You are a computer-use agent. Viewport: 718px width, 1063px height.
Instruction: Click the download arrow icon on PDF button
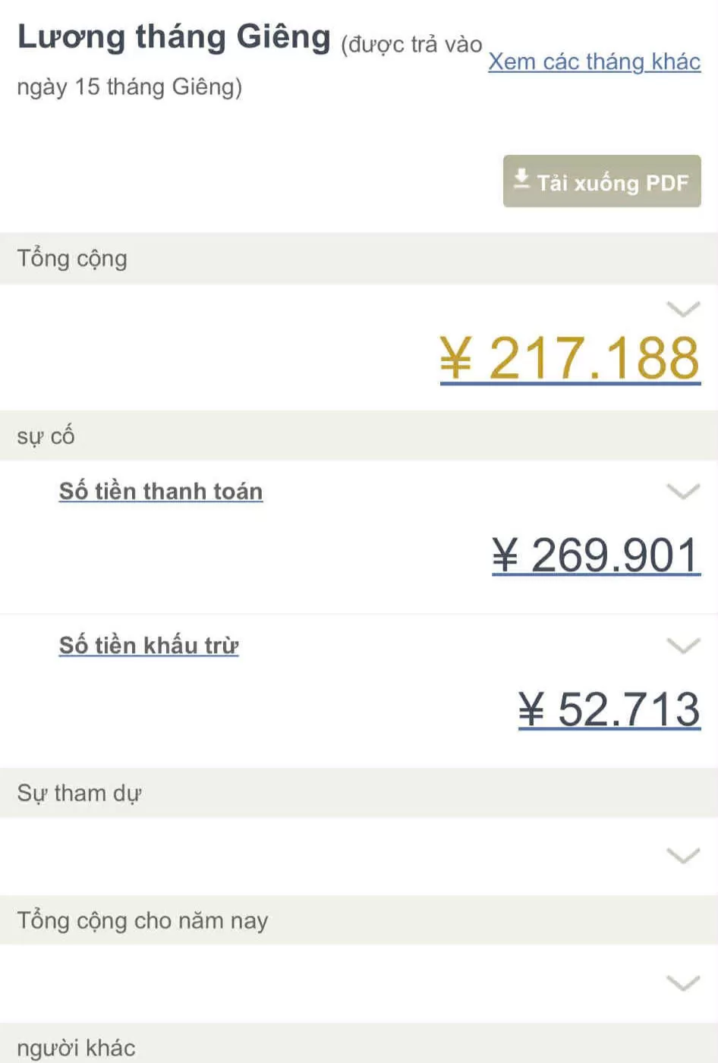point(521,179)
